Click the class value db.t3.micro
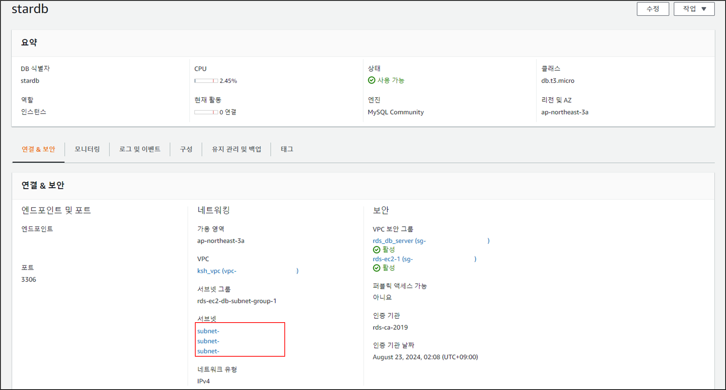This screenshot has height=390, width=726. pos(558,81)
